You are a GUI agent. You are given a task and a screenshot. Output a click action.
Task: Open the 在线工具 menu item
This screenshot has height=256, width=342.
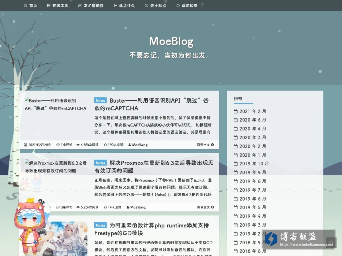tap(58, 5)
